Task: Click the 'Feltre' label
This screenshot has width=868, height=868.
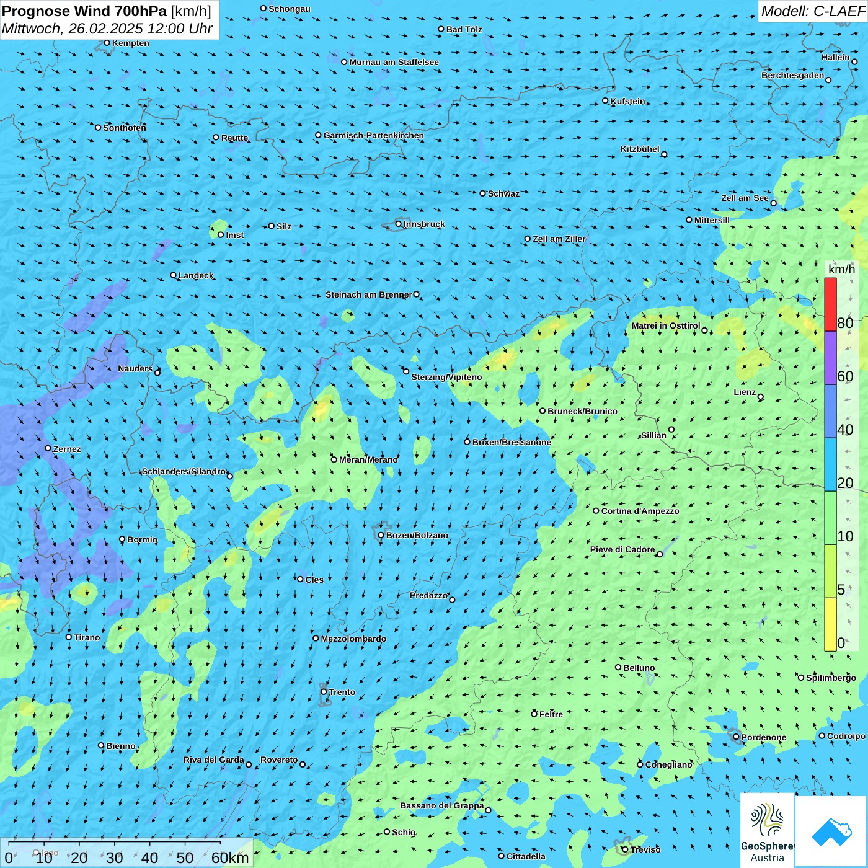Action: (551, 714)
